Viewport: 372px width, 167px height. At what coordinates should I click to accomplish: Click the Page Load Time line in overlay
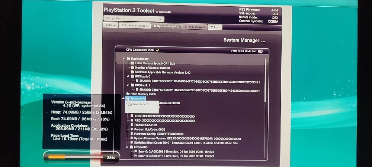pyautogui.click(x=79, y=137)
